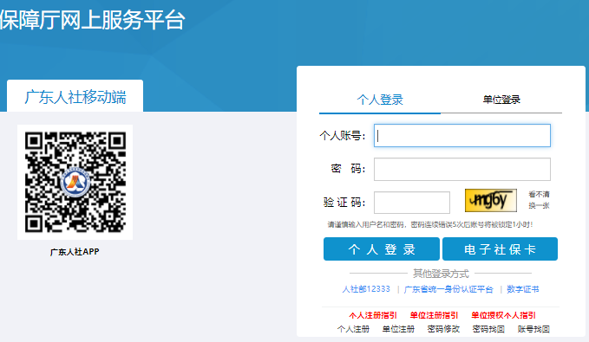Screen dimensions: 589x342
Task: Click the 其他登录方式 heading text
Action: tap(441, 274)
